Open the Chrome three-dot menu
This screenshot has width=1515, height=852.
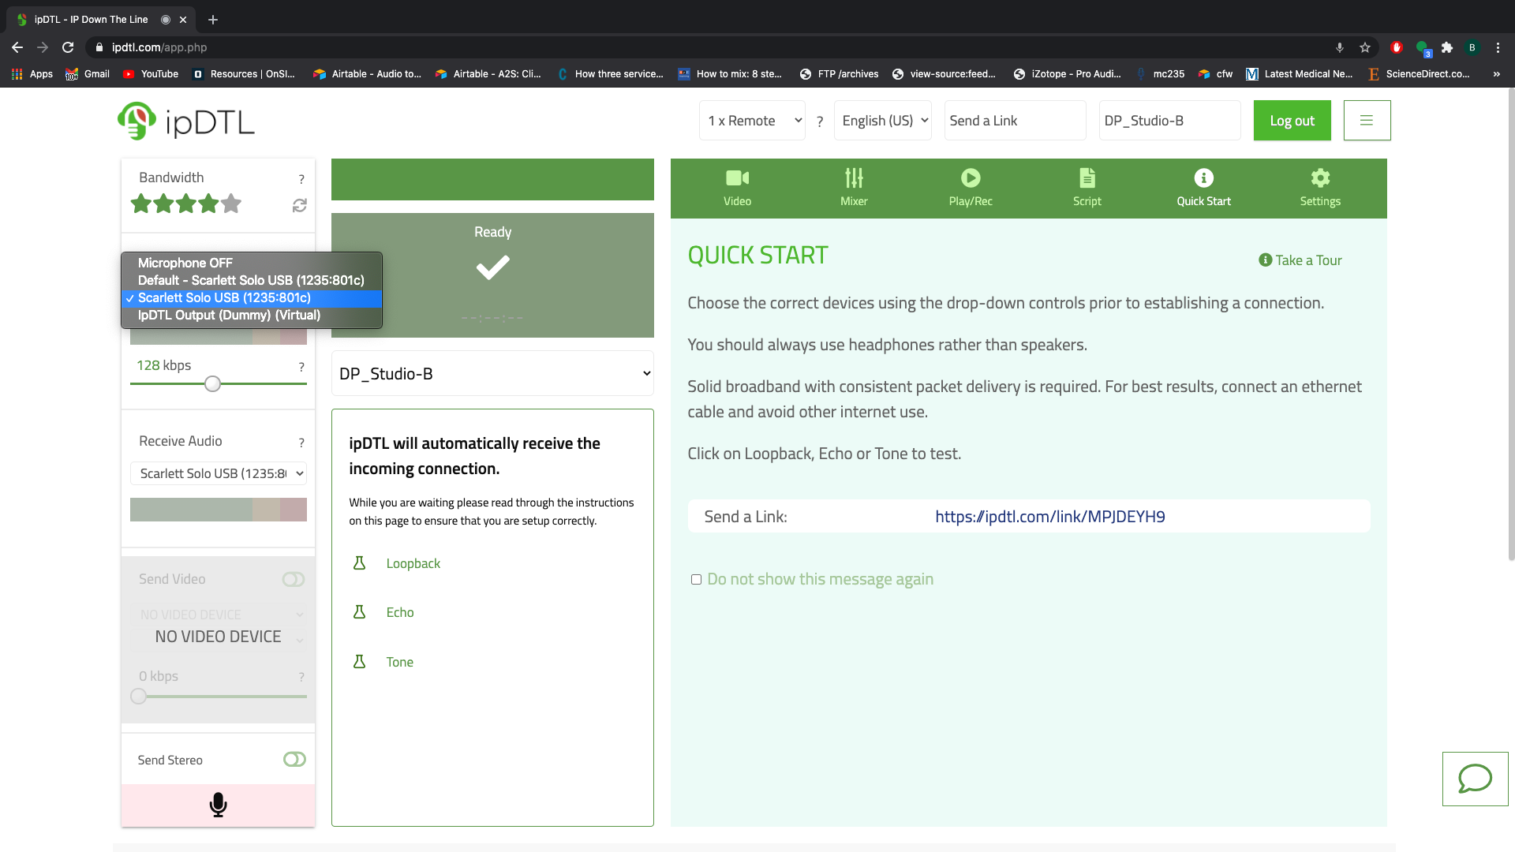pos(1498,47)
